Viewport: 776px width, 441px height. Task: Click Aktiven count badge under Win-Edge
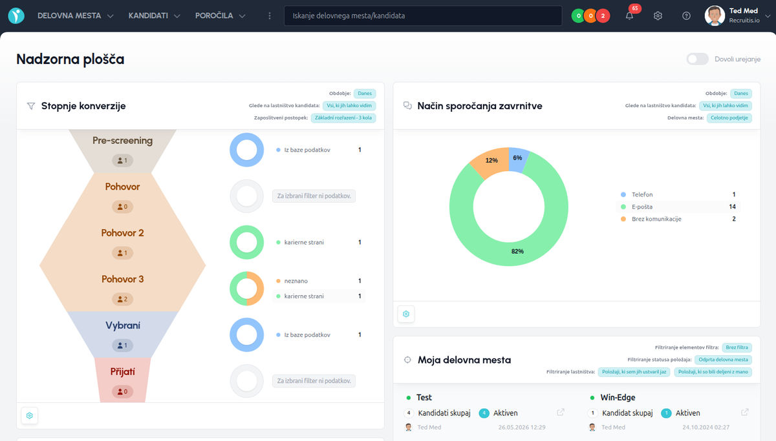click(x=667, y=413)
